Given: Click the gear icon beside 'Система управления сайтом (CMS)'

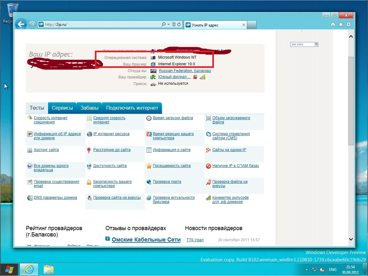Looking at the screenshot, I should (x=209, y=134).
